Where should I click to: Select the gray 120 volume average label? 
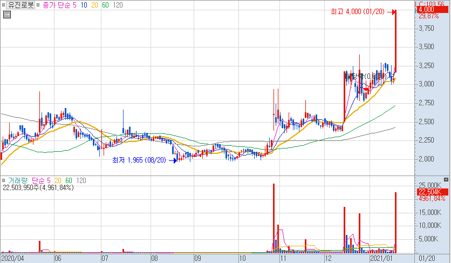coord(81,180)
